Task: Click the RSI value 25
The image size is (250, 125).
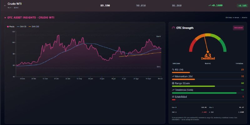Action: coord(242,69)
